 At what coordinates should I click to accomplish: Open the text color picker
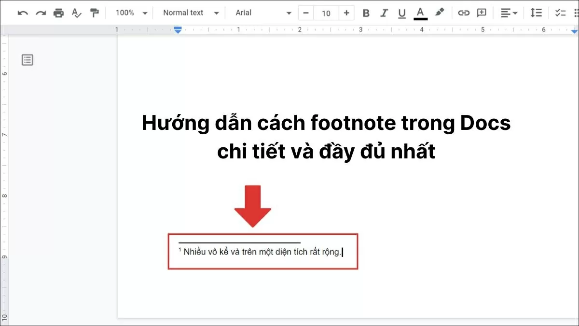[x=420, y=13]
